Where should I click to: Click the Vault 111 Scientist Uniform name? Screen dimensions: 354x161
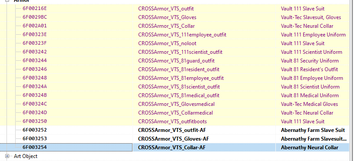[311, 52]
